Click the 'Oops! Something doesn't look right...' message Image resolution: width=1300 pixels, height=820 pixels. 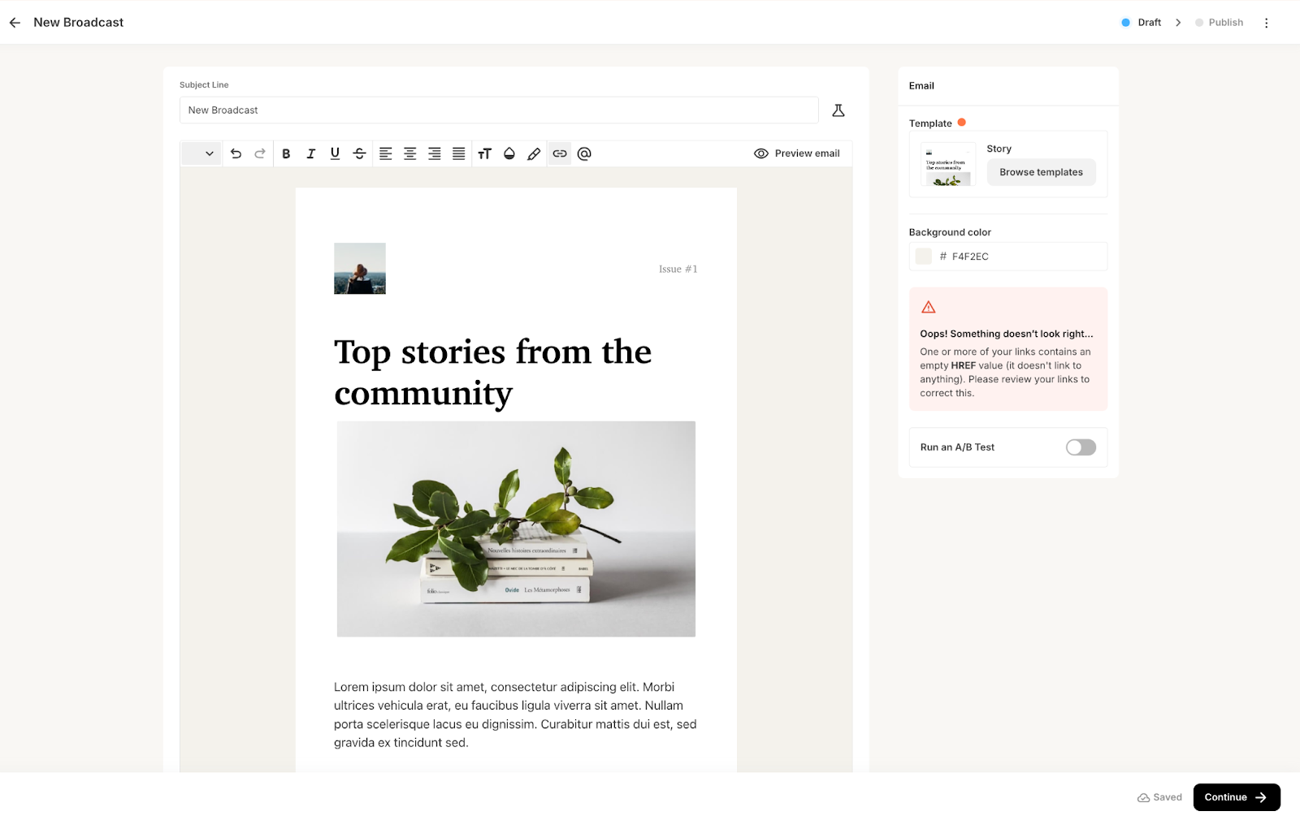(x=1007, y=334)
